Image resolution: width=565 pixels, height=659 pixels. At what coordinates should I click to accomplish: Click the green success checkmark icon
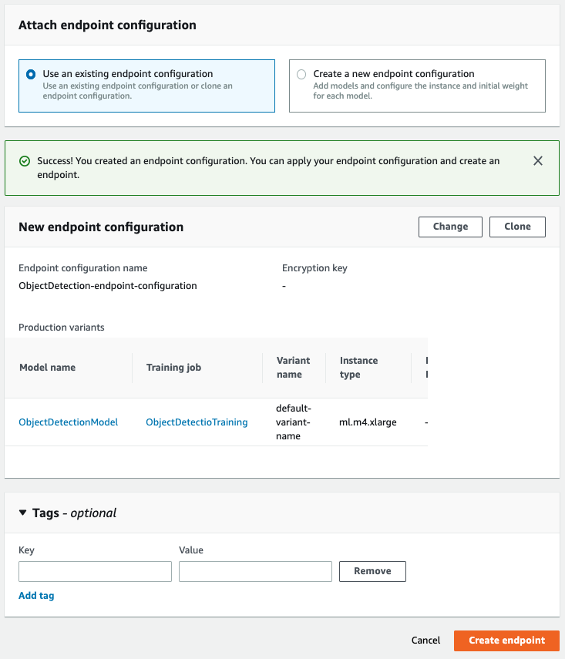25,162
